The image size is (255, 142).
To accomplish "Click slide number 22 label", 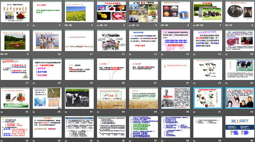I will (x=187, y=83).
